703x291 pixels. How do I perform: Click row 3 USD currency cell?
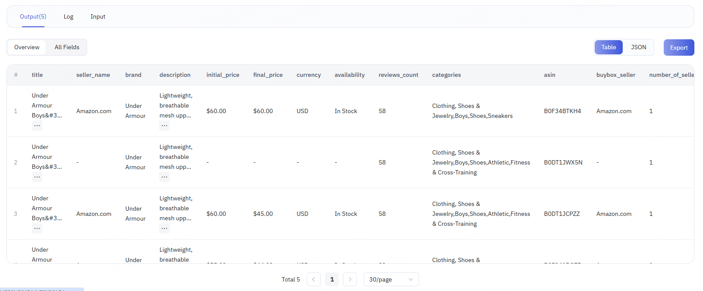[x=302, y=214]
